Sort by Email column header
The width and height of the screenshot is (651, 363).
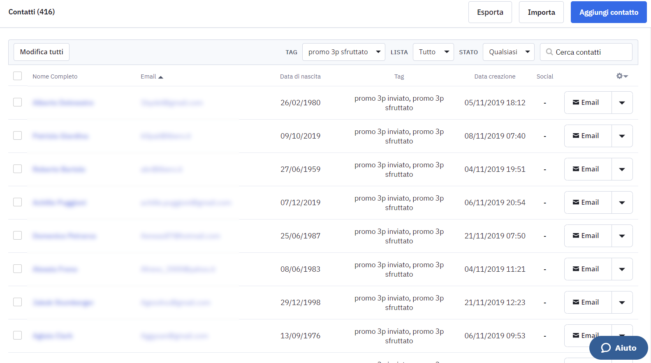[x=148, y=76]
